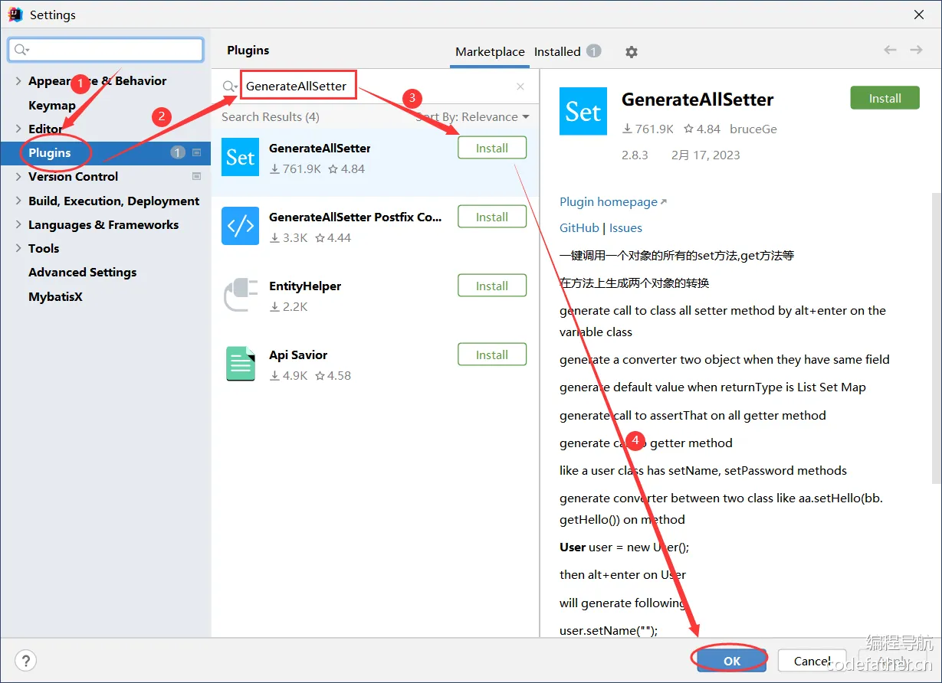Image resolution: width=942 pixels, height=683 pixels.
Task: Open the Plugin homepage link
Action: click(613, 201)
